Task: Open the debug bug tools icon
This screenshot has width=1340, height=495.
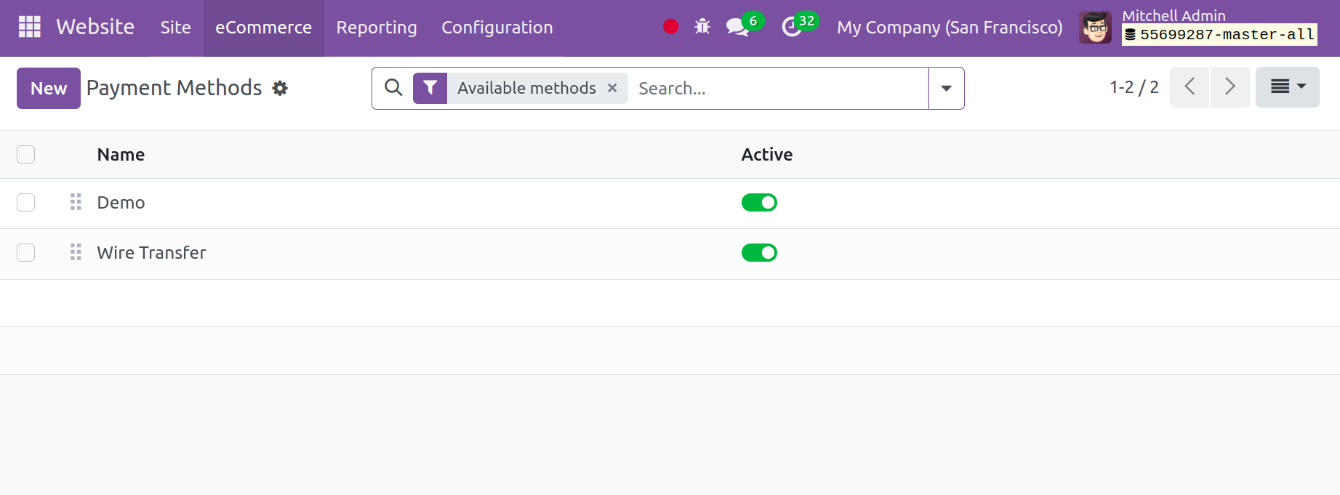Action: coord(702,27)
